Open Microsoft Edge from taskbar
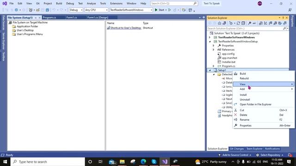Screen dimensions: 296x166 pyautogui.click(x=143, y=162)
